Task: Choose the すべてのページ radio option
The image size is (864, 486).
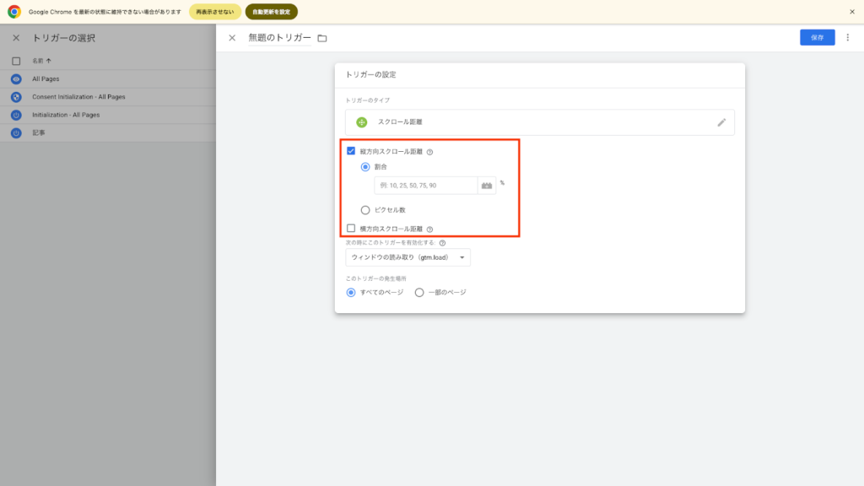Action: (351, 292)
